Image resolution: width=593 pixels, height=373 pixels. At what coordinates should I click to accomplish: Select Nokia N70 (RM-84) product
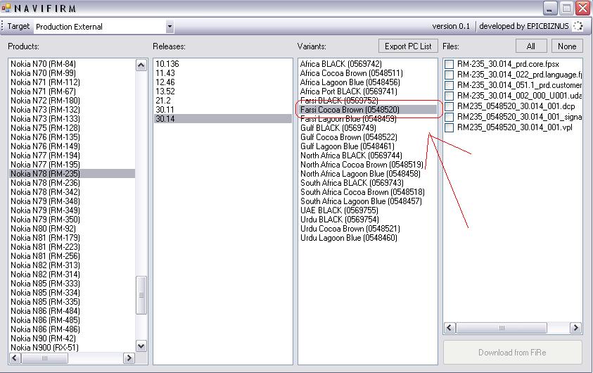click(x=72, y=64)
